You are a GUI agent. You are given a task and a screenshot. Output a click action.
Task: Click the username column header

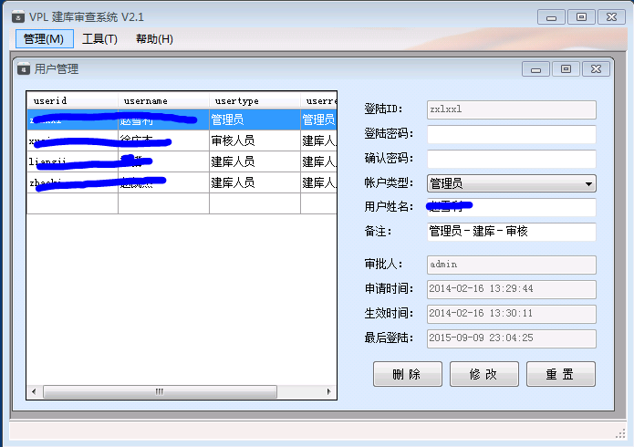point(163,100)
